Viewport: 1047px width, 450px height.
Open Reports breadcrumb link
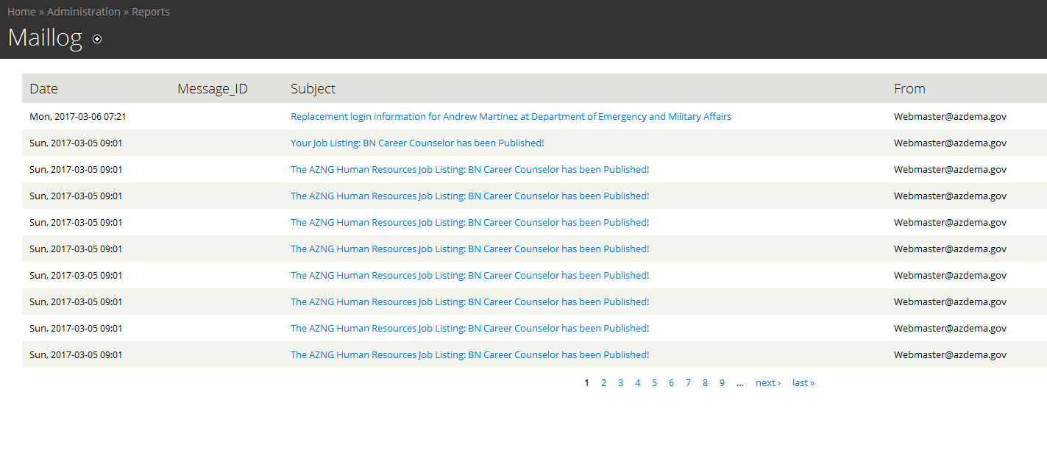(x=151, y=12)
